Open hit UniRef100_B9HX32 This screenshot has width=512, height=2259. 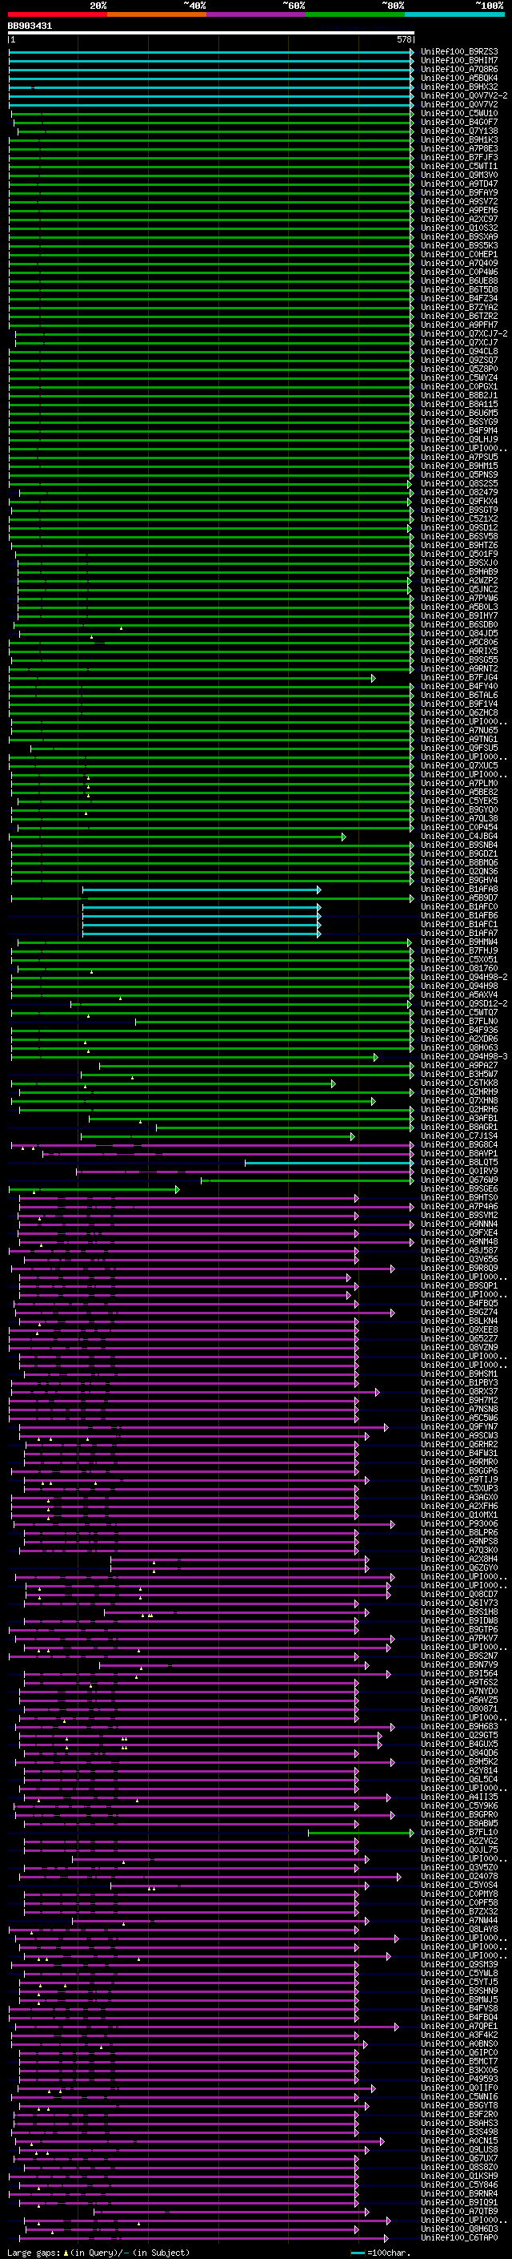pos(459,87)
